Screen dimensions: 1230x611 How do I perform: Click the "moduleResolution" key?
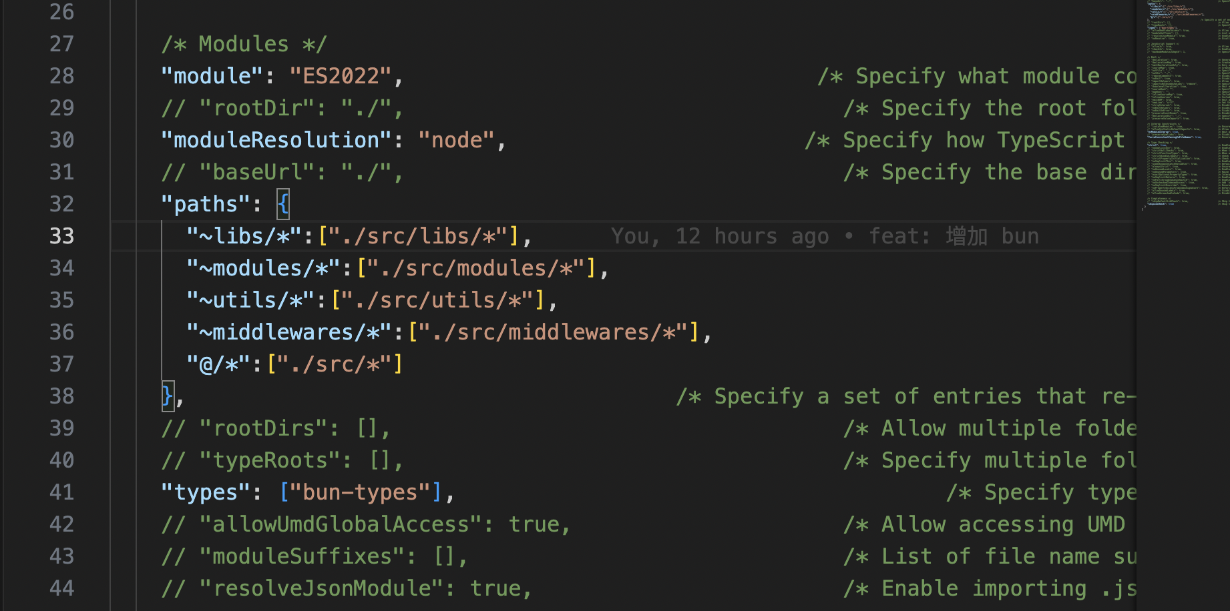pos(276,140)
